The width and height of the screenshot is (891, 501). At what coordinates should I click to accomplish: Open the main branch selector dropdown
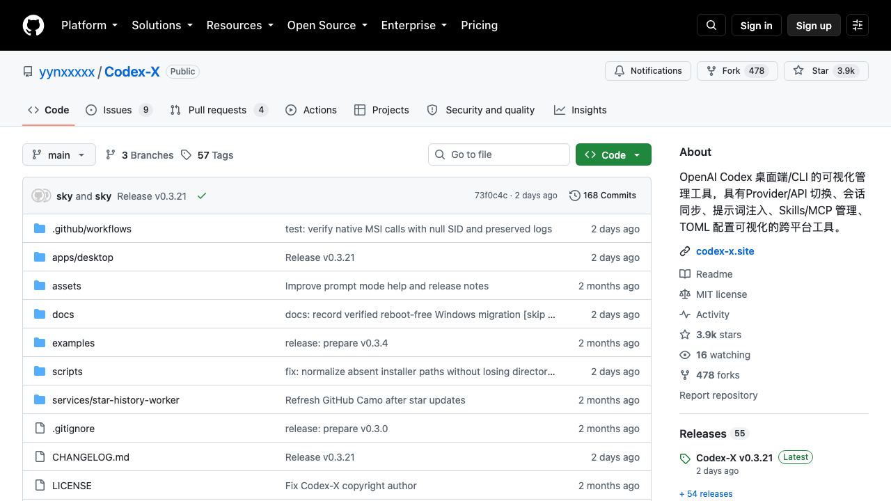(x=58, y=154)
